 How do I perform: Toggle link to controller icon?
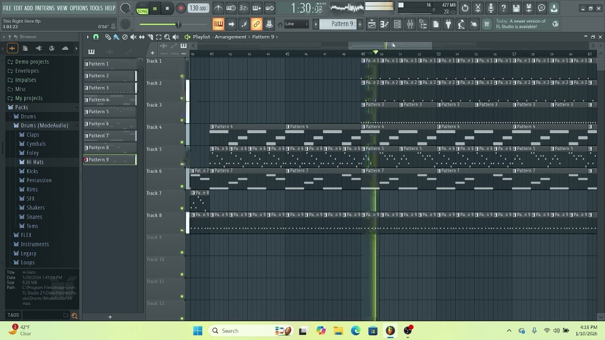point(257,24)
